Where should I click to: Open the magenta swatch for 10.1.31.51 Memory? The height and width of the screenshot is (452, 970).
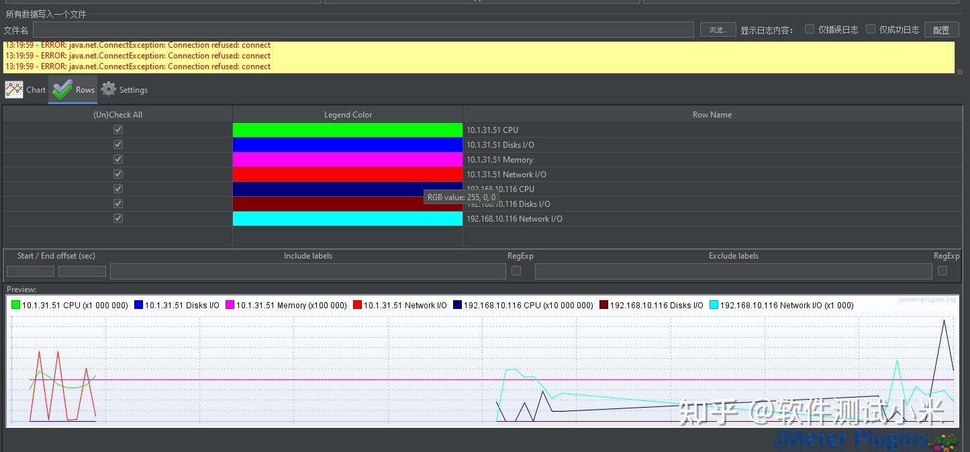coord(348,159)
